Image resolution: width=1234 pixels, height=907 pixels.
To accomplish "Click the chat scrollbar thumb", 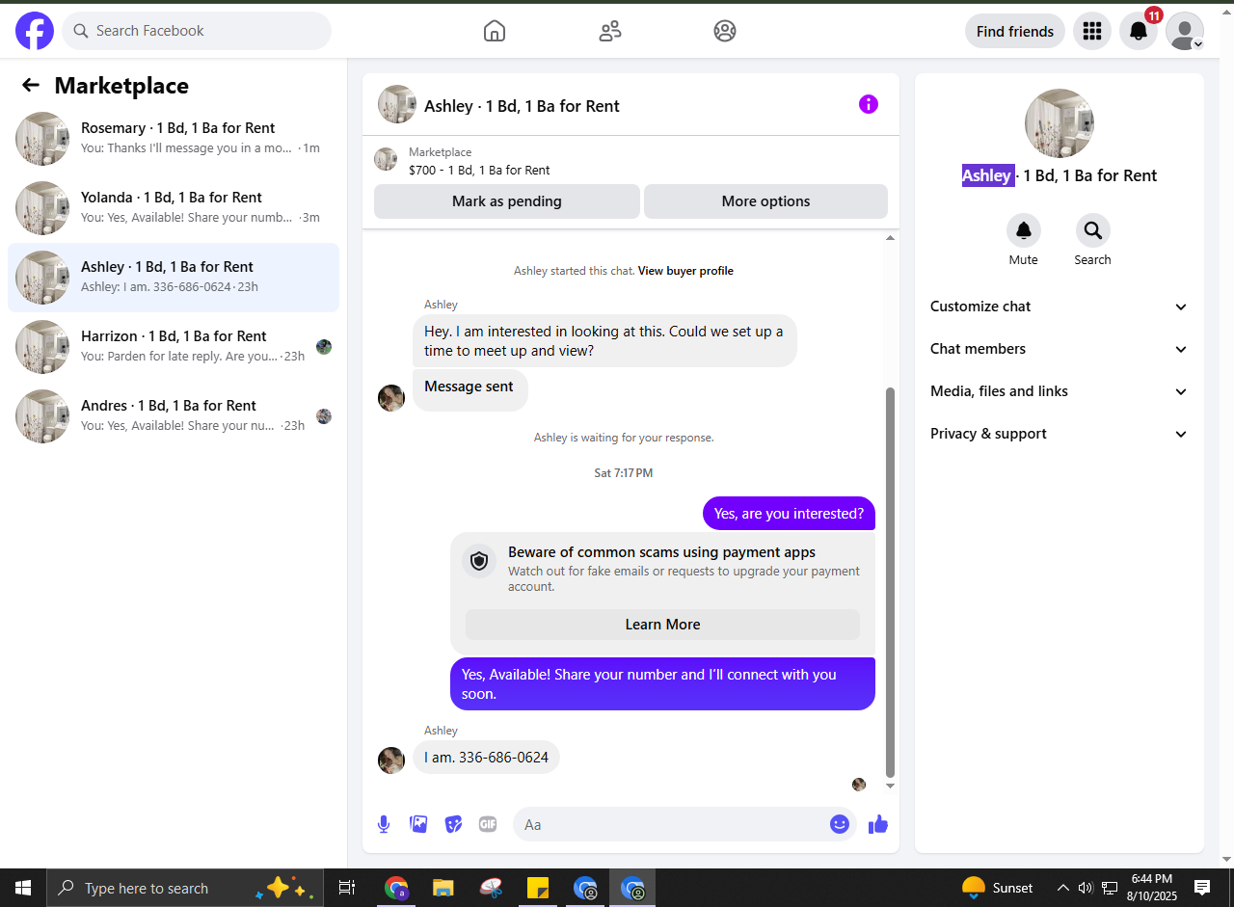I will point(891,582).
